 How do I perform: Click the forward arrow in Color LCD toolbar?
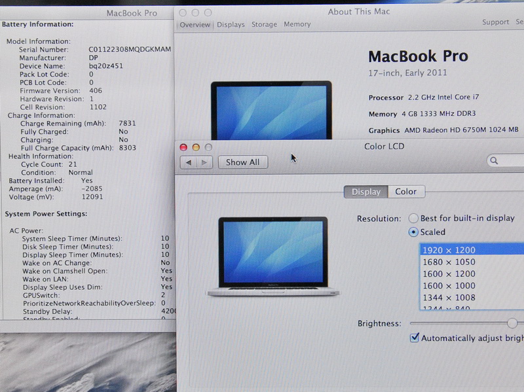click(x=204, y=162)
